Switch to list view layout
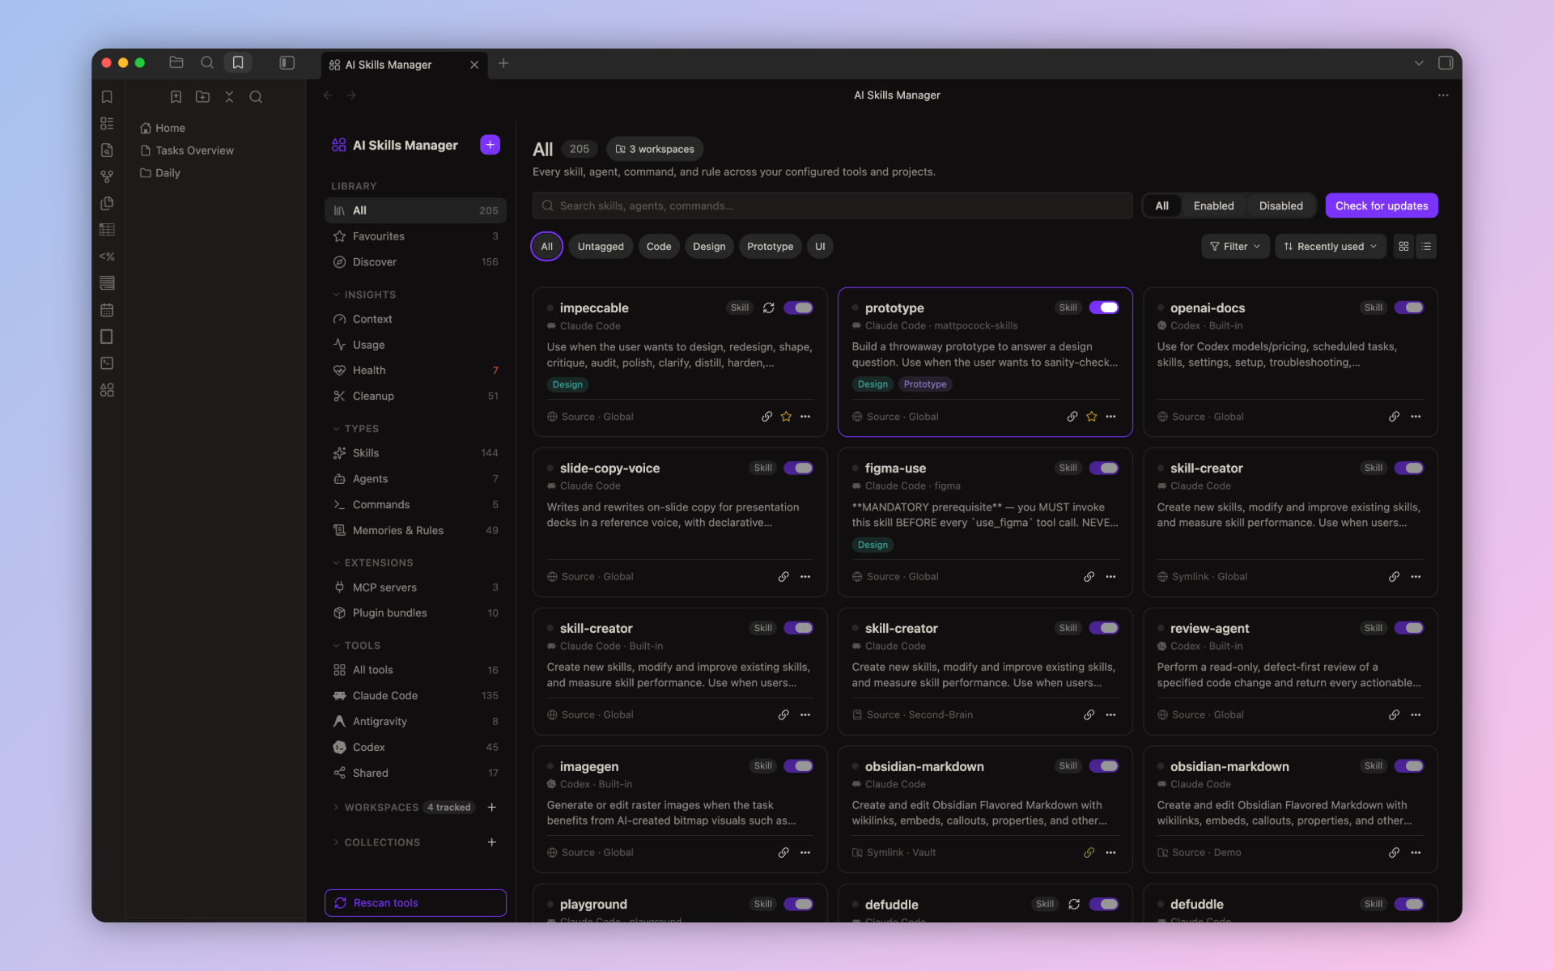This screenshot has width=1554, height=971. (1427, 247)
